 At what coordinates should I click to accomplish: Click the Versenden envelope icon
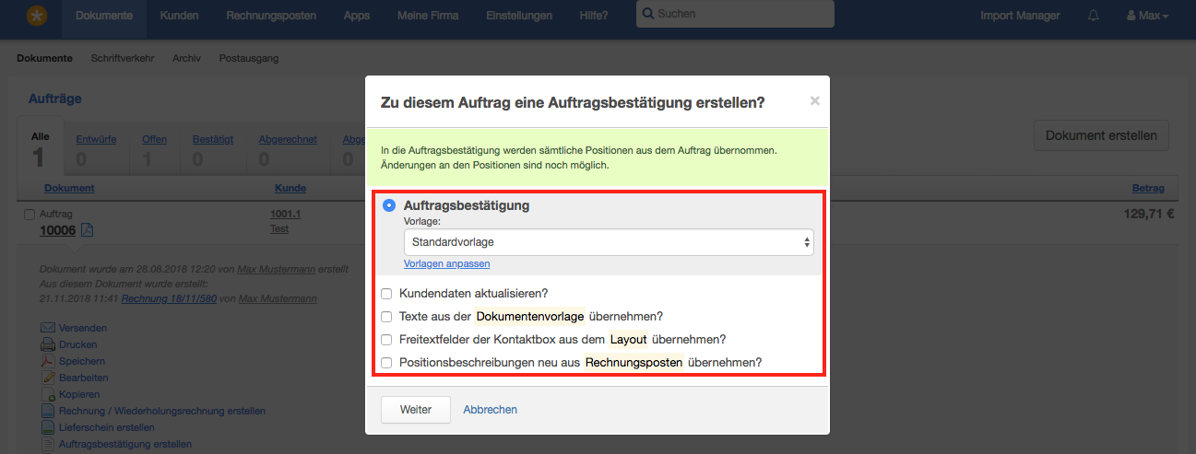pyautogui.click(x=48, y=328)
